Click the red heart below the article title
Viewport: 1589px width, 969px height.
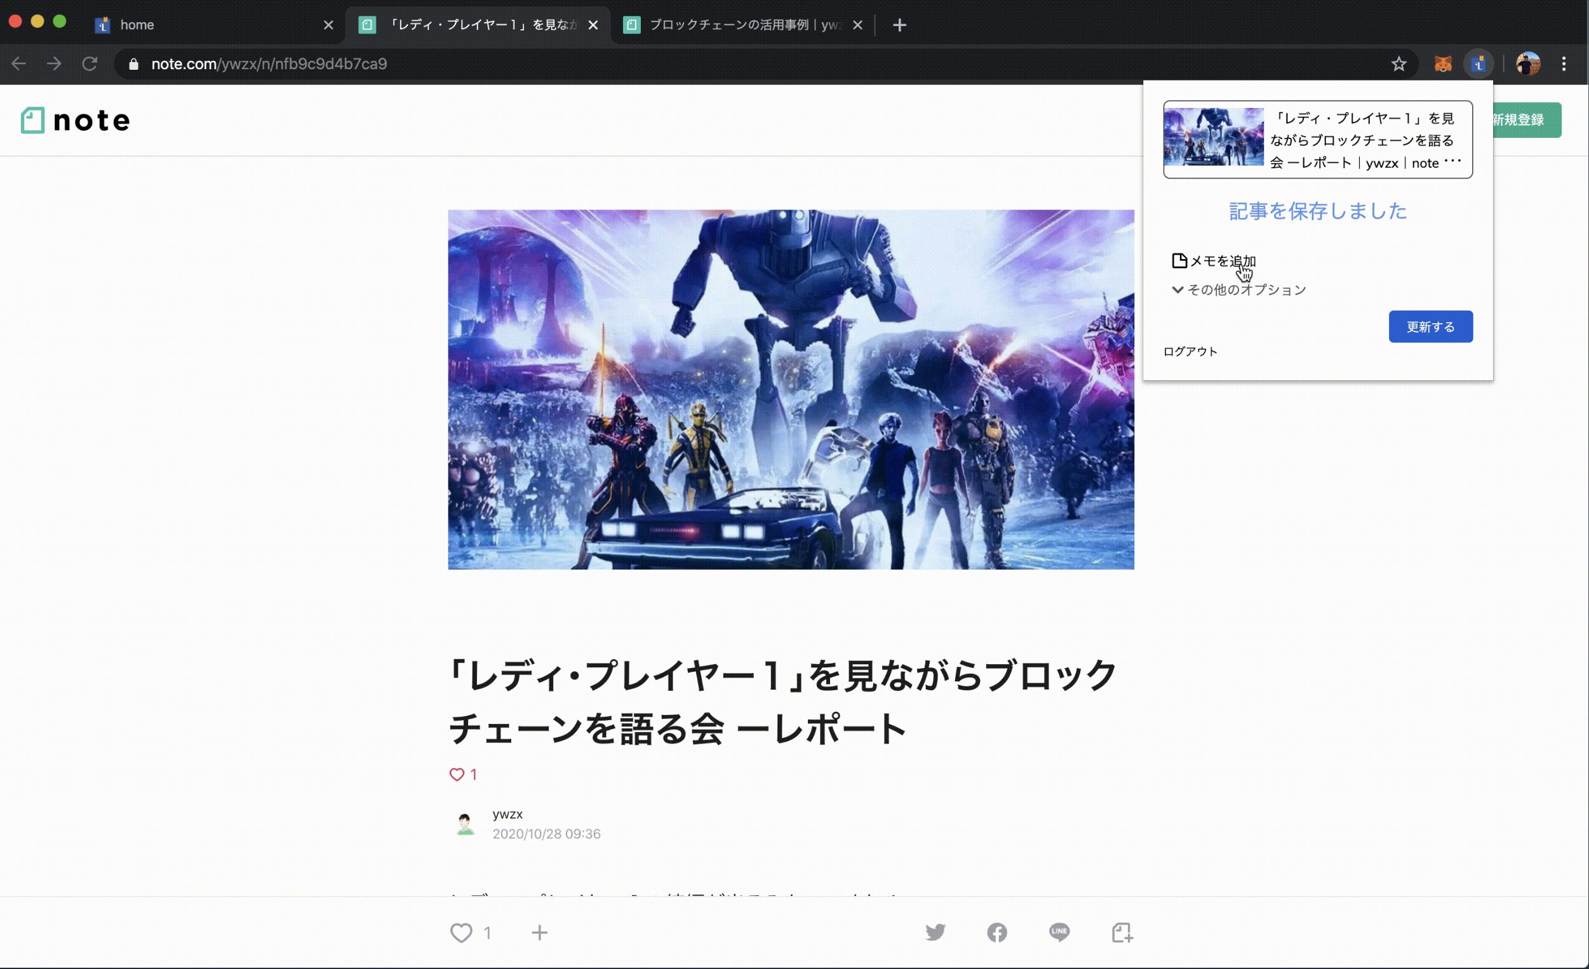coord(457,774)
